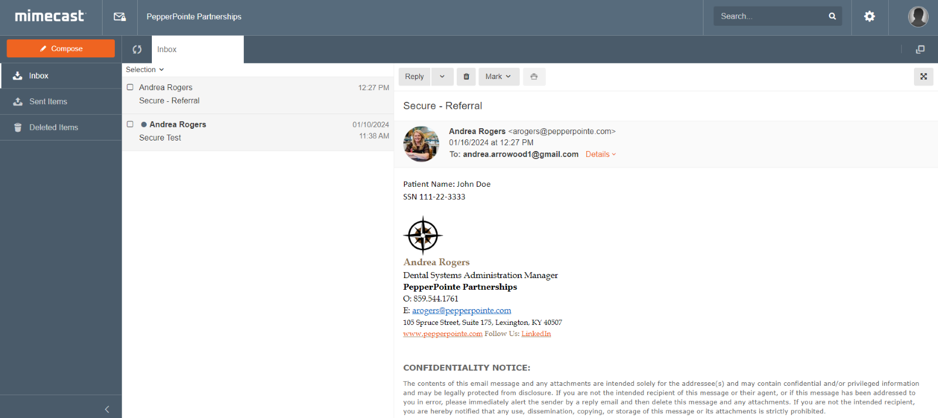Open the Reply options dropdown arrow
Screen dimensions: 938x418
[x=442, y=77]
